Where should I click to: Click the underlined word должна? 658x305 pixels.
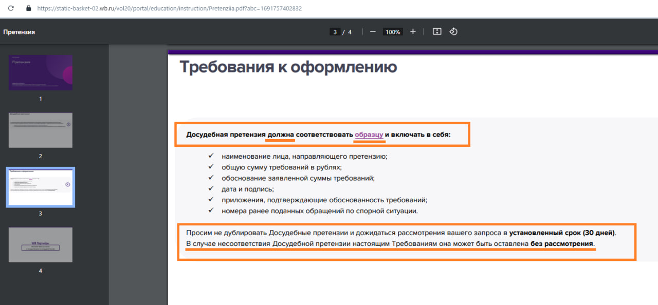tap(281, 135)
